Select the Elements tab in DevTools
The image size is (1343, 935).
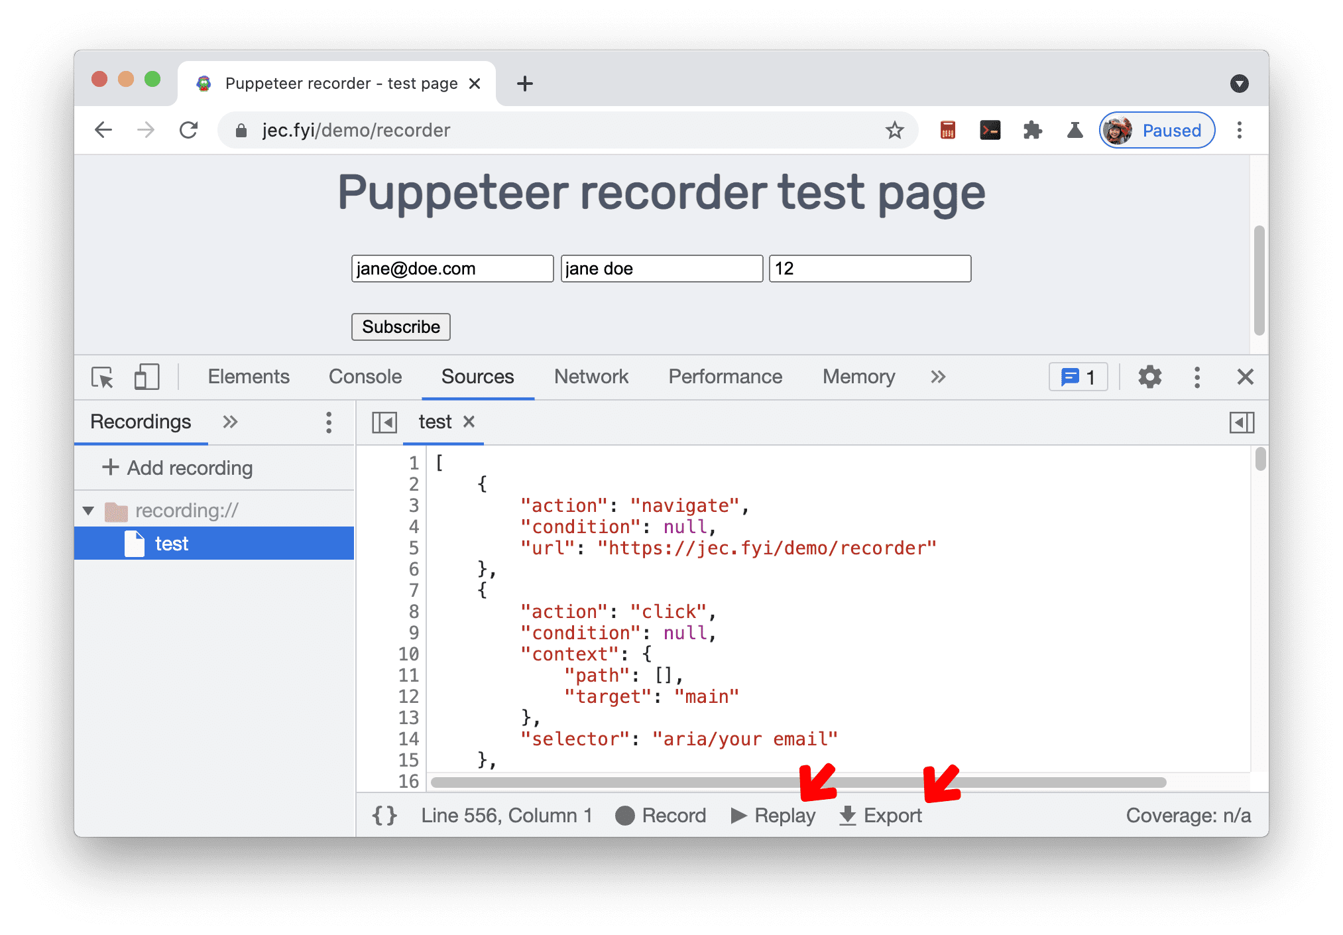pyautogui.click(x=248, y=375)
